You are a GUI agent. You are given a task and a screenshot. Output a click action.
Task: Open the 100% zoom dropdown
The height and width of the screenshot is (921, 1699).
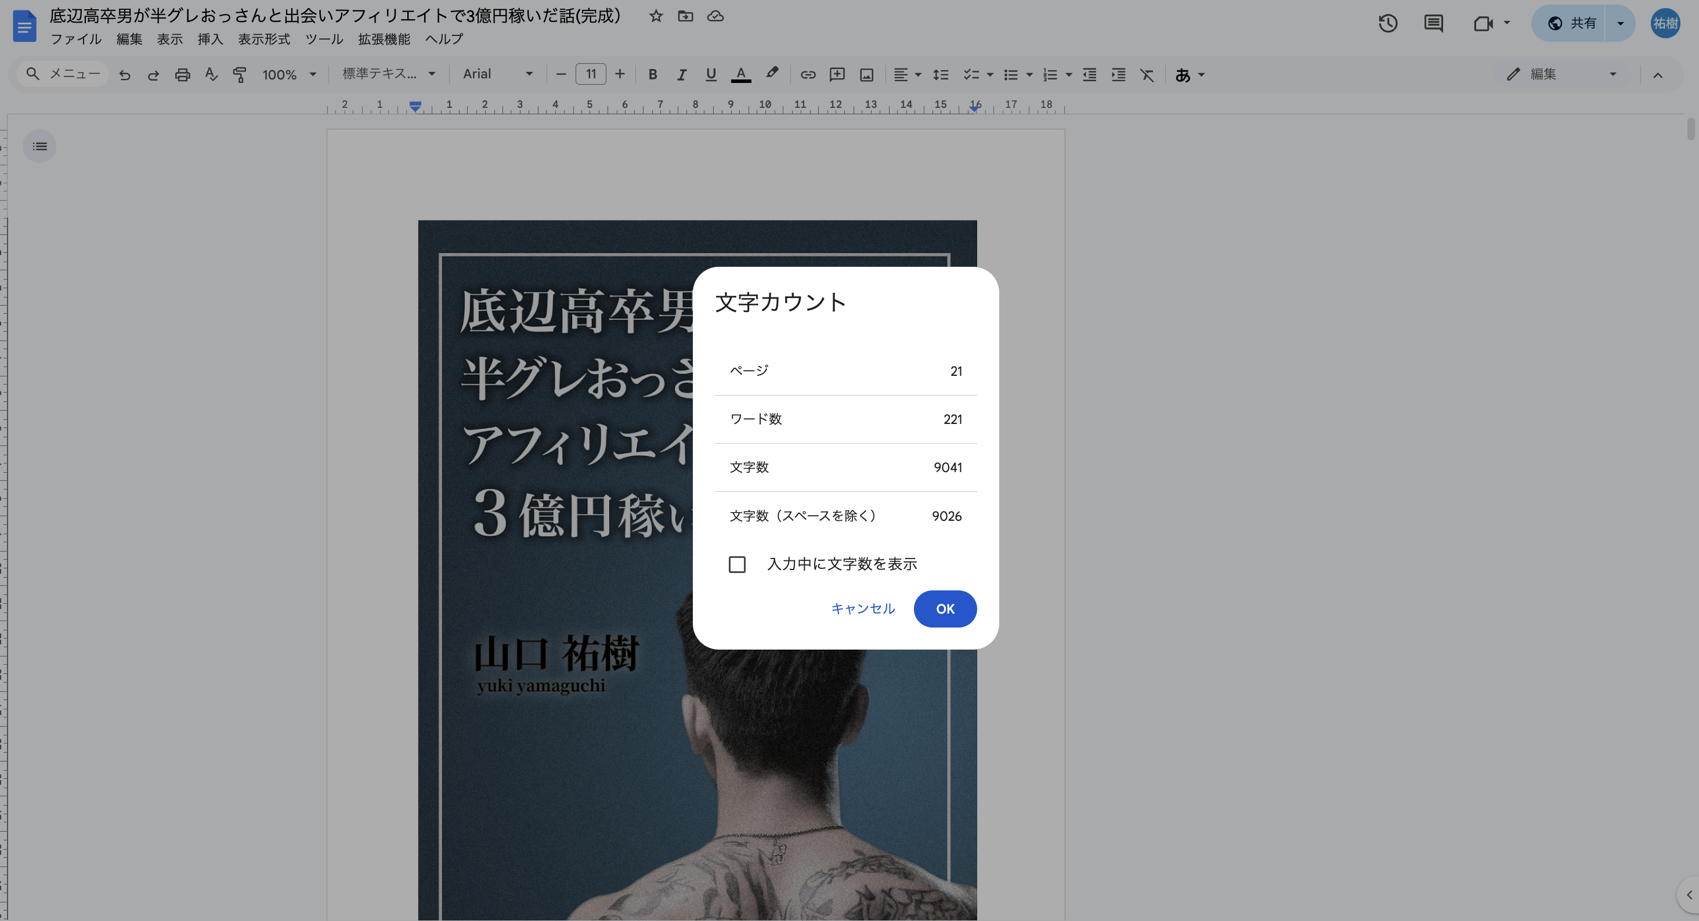290,74
